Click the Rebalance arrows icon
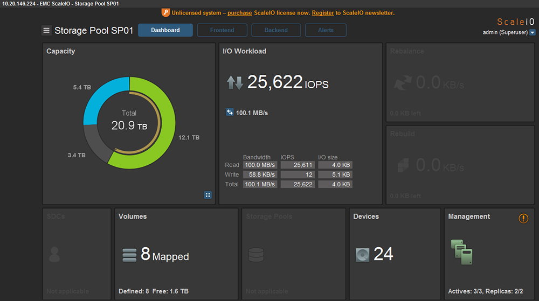The width and height of the screenshot is (539, 301). (x=403, y=83)
